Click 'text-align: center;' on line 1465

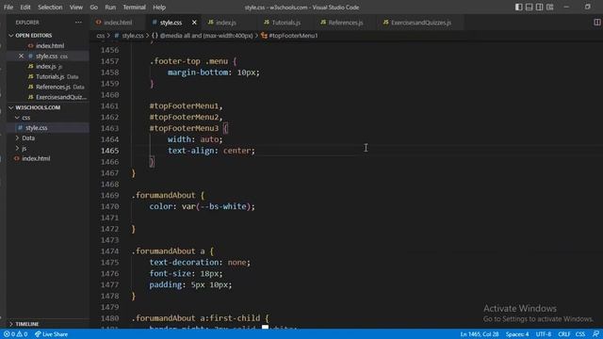(x=211, y=151)
